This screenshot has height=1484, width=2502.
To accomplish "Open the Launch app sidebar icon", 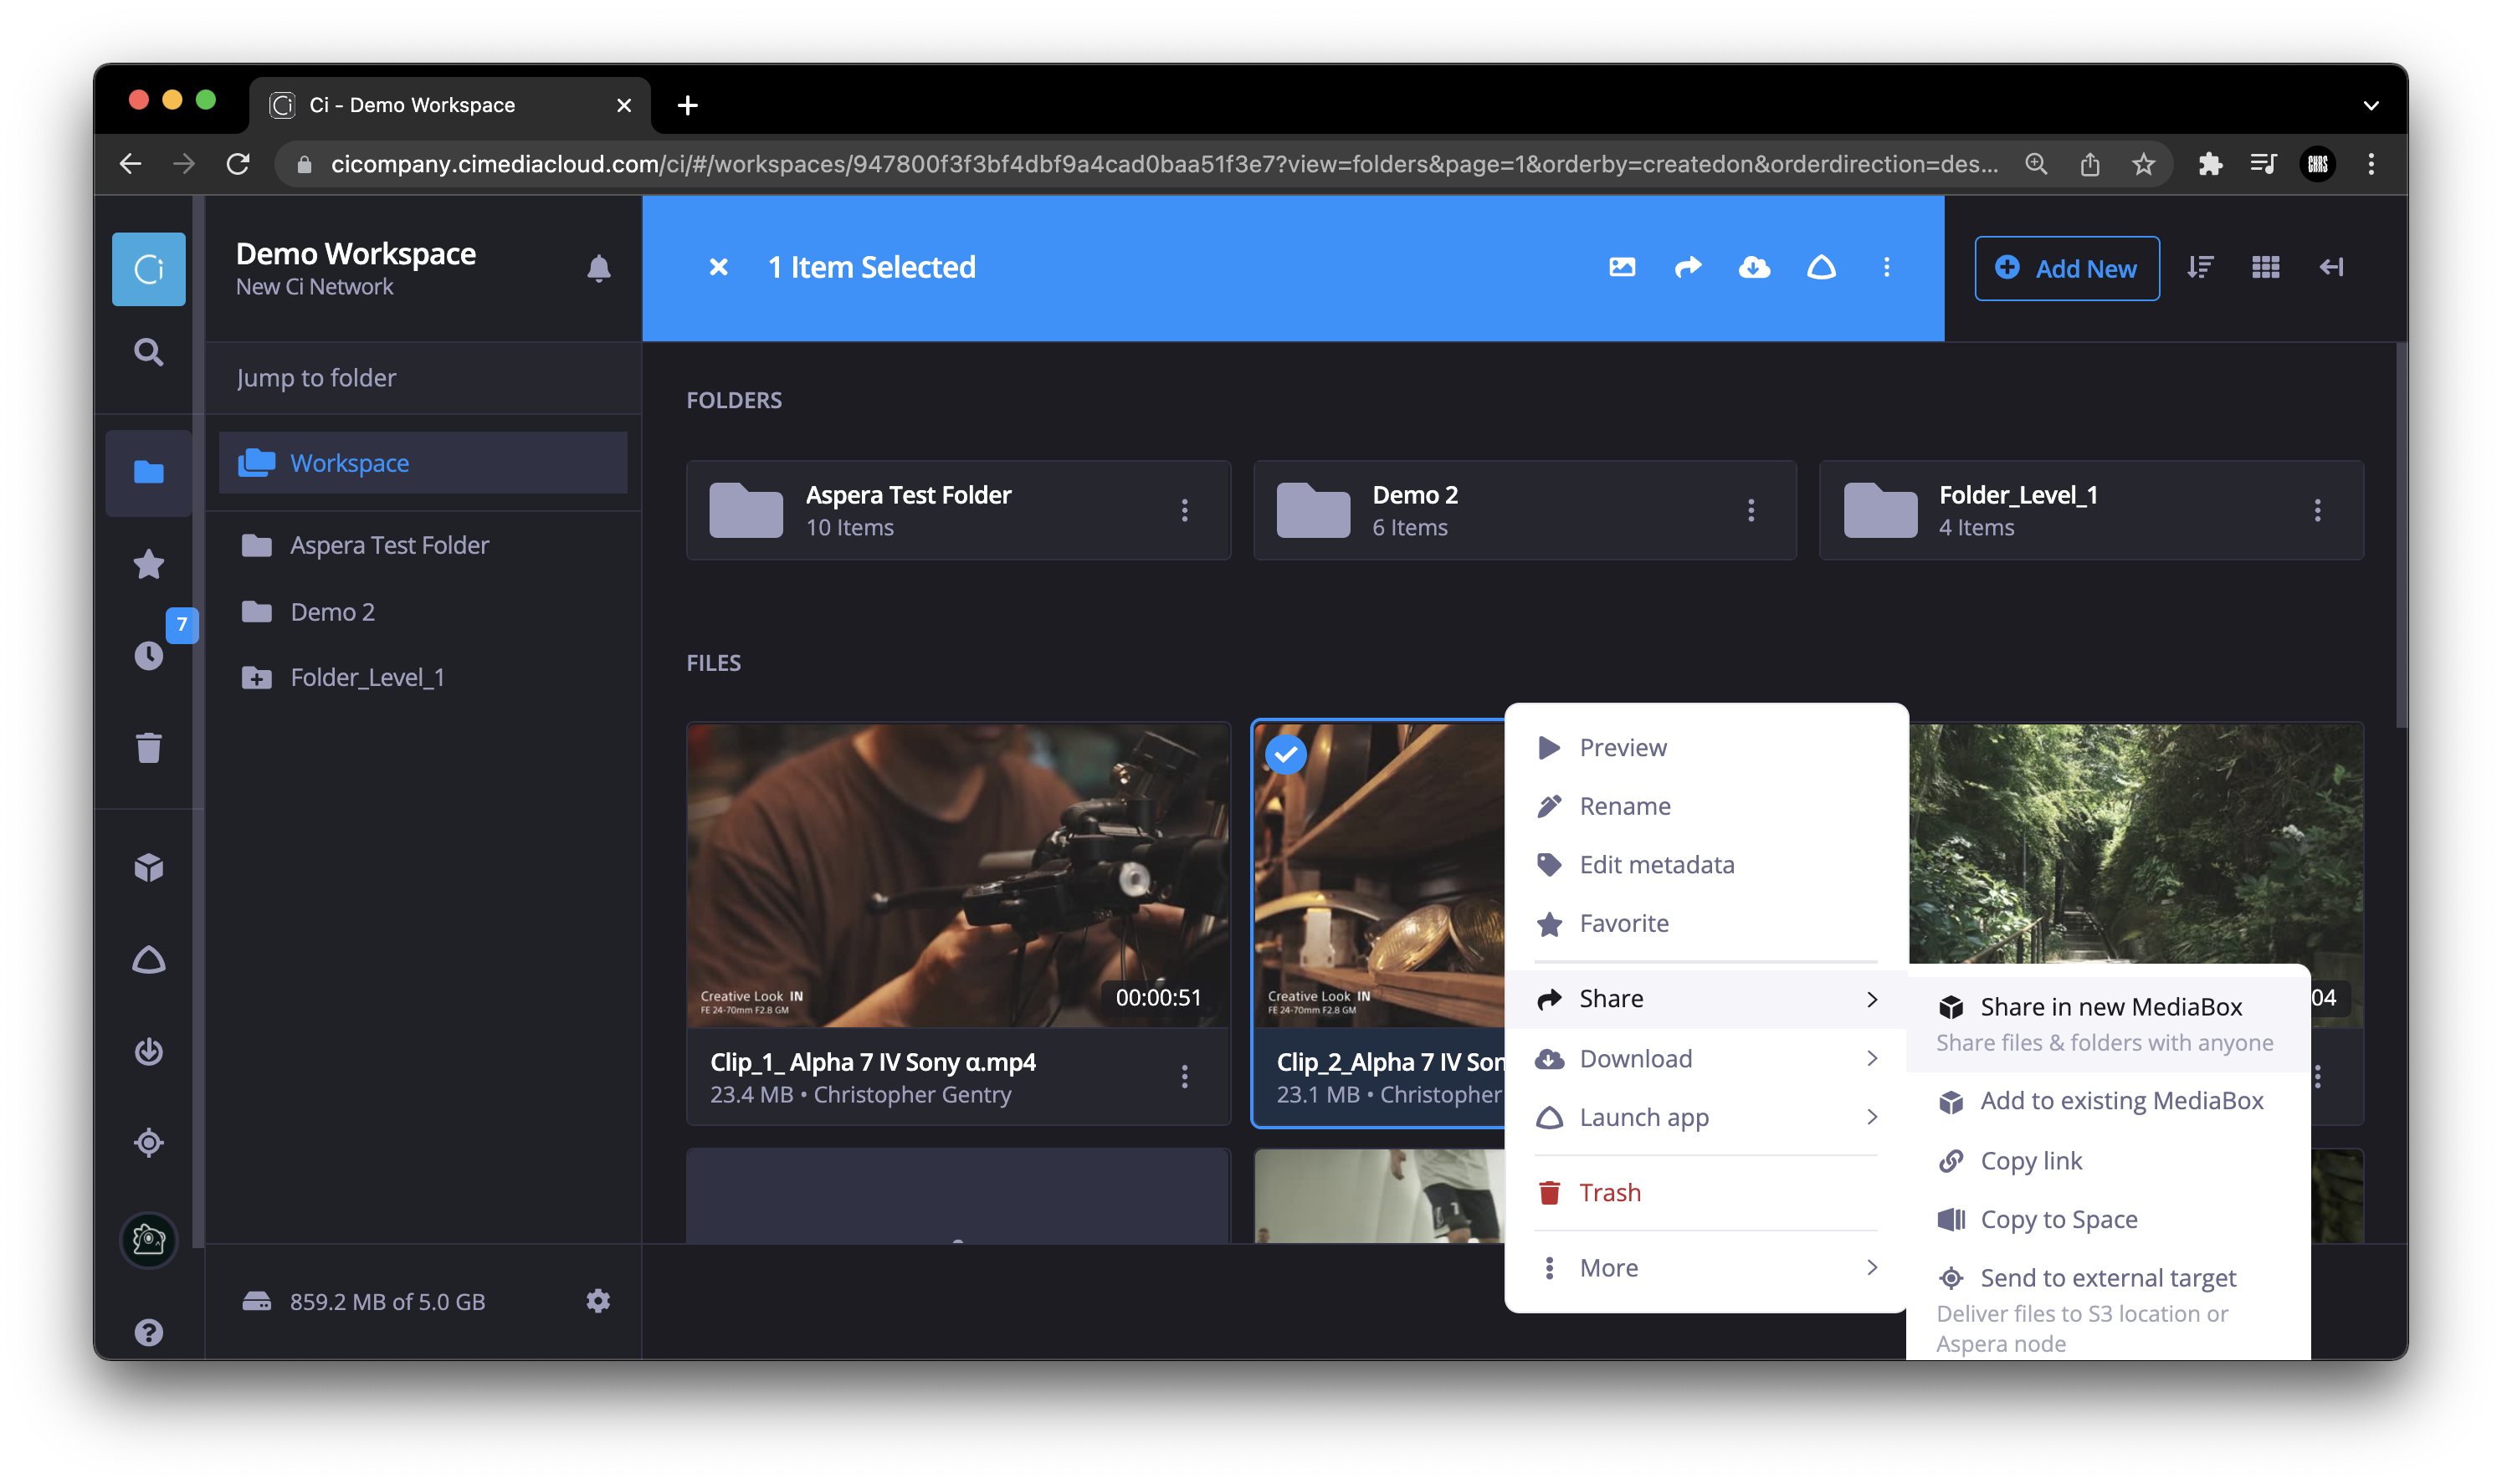I will point(148,960).
